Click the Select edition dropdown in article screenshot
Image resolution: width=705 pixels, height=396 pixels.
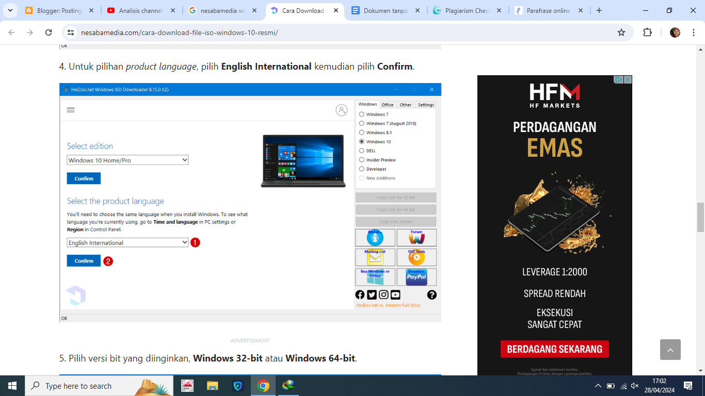click(127, 160)
